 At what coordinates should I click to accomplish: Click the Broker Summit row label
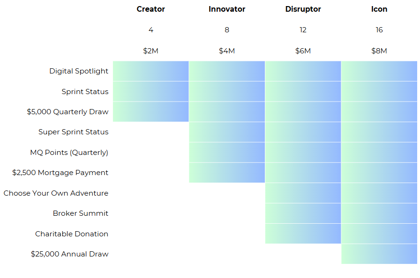point(81,213)
